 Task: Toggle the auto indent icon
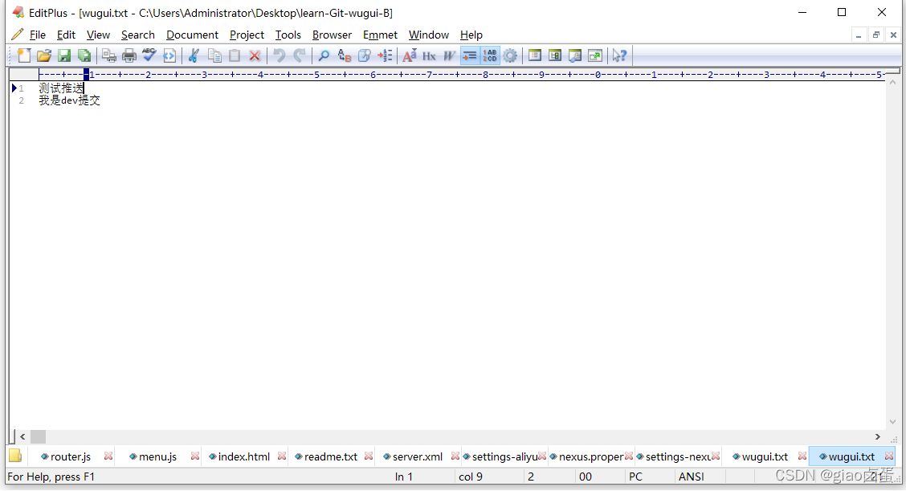tap(470, 55)
